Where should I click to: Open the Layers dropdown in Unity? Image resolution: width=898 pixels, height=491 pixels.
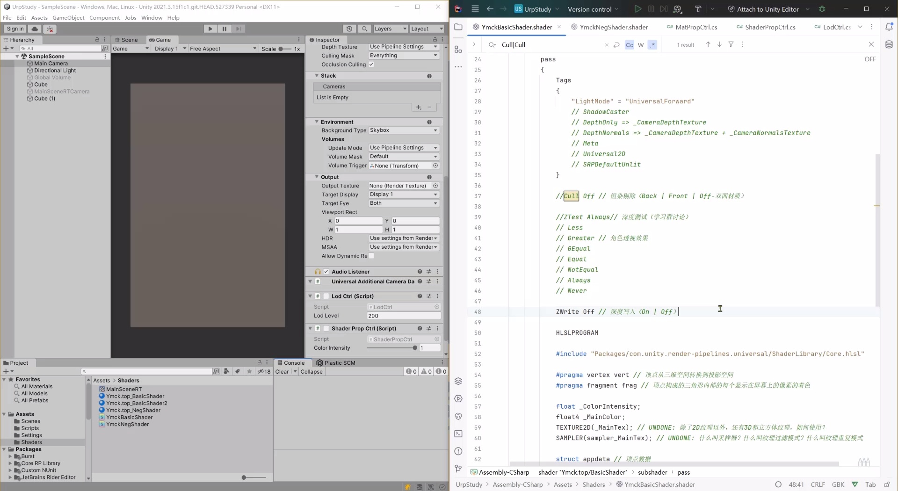(x=390, y=29)
